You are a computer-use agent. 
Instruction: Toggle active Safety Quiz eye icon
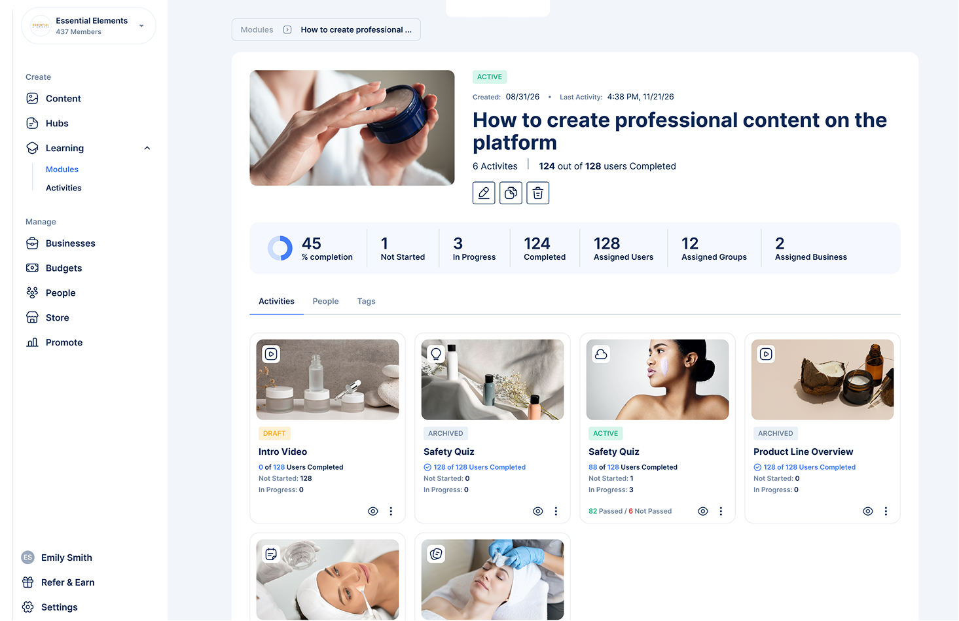702,511
